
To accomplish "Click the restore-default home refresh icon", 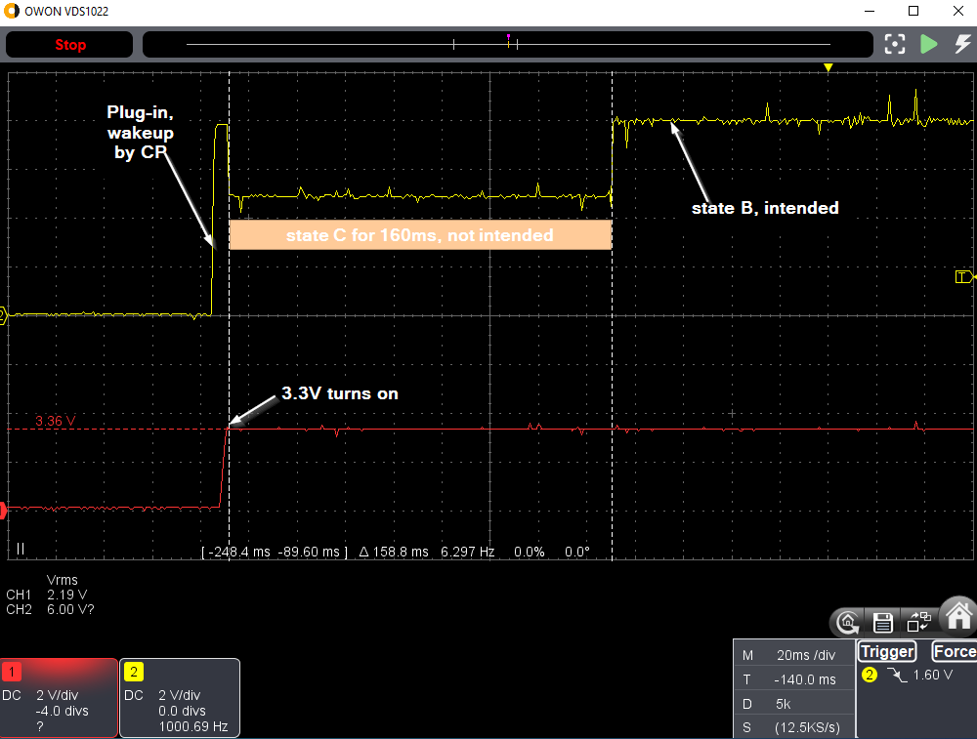I will coord(848,622).
